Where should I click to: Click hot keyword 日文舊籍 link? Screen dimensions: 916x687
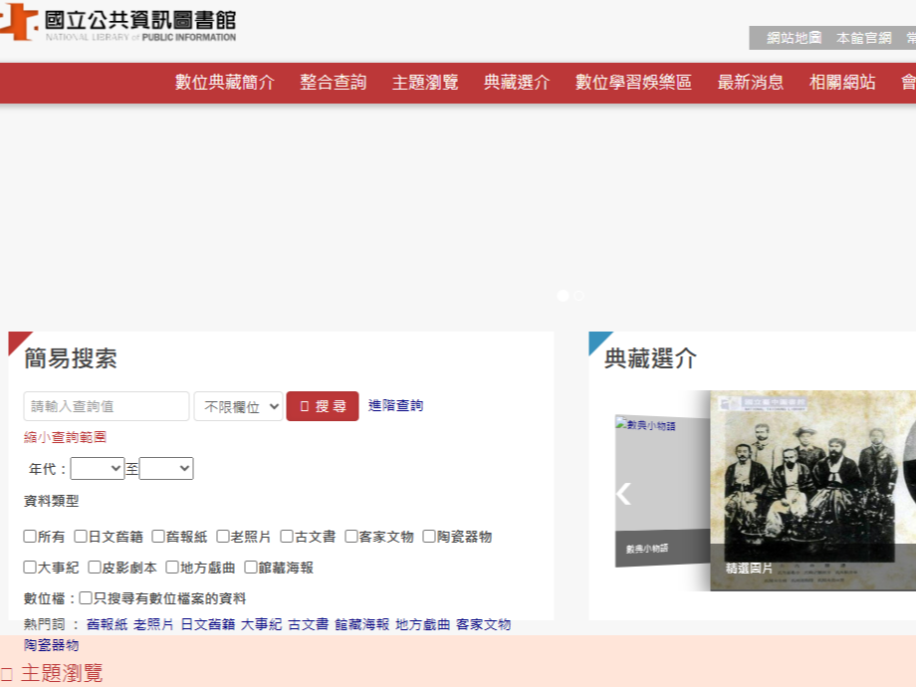coord(208,624)
